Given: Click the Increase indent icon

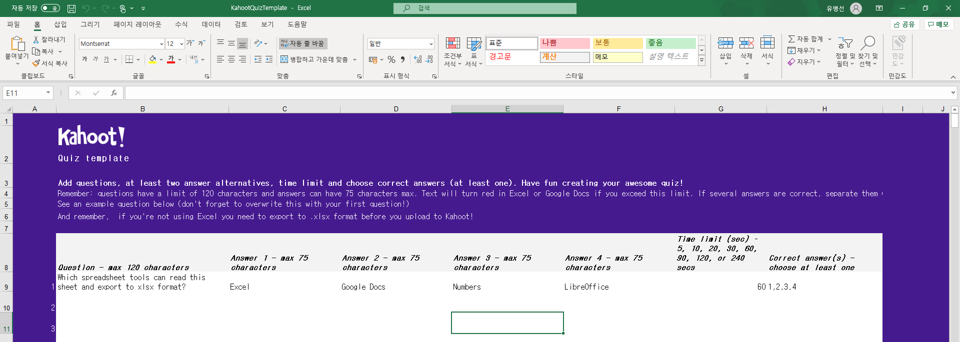Looking at the screenshot, I should [x=269, y=59].
